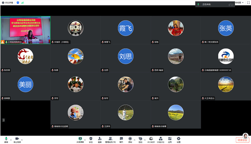Stop camera using 停止视频 button
Image resolution: width=251 pixels, height=144 pixels.
click(x=17, y=139)
